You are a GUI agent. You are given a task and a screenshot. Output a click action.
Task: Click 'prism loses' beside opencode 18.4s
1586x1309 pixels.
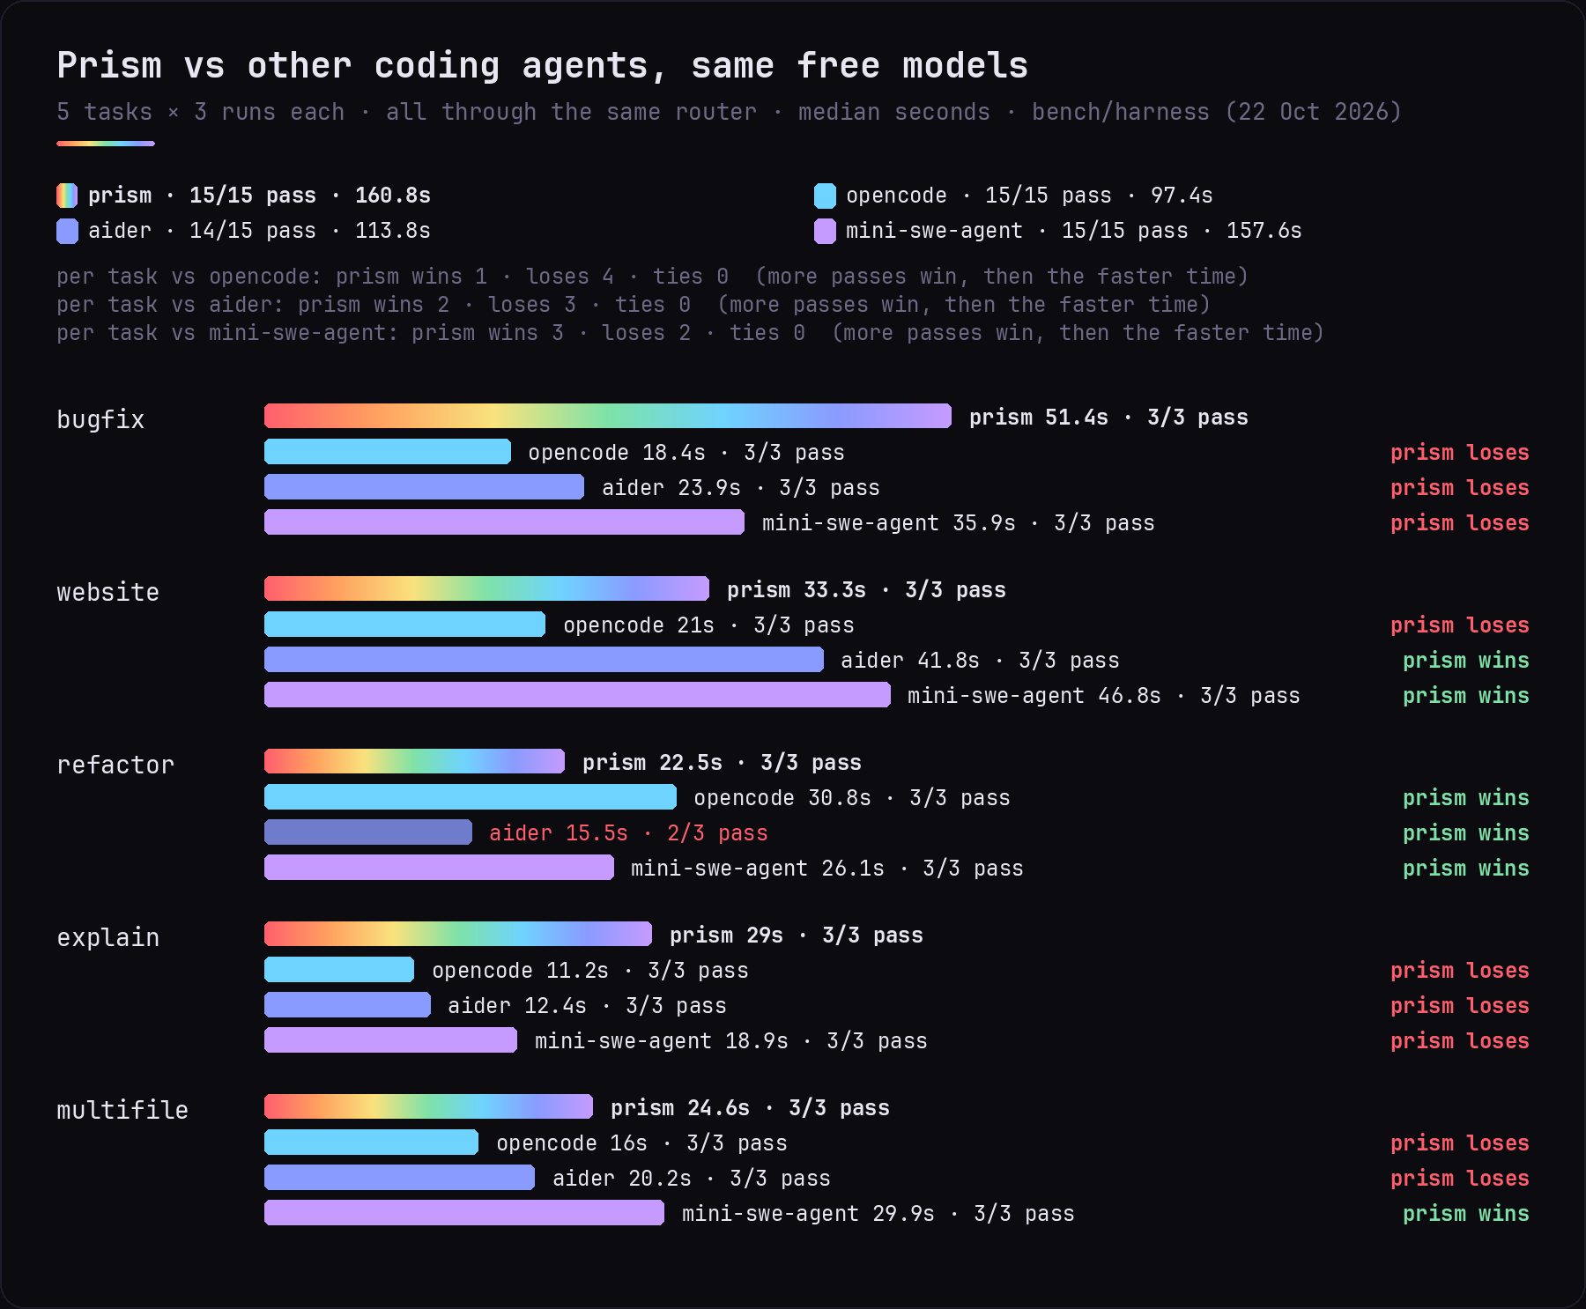pos(1460,453)
